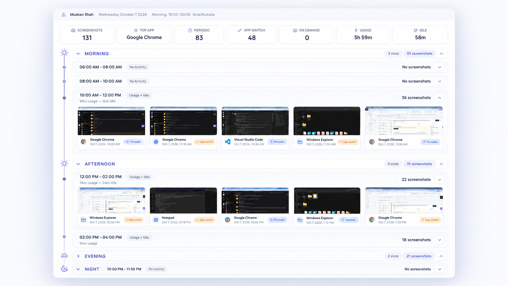The width and height of the screenshot is (508, 286).
Task: Click timeline dot for 02:00 PM - 04:00 PM
Action: (64, 237)
